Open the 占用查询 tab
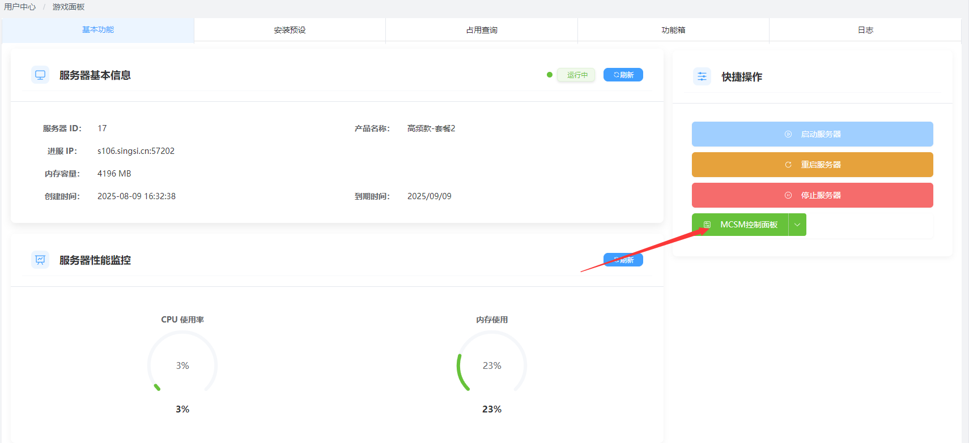 click(x=482, y=30)
